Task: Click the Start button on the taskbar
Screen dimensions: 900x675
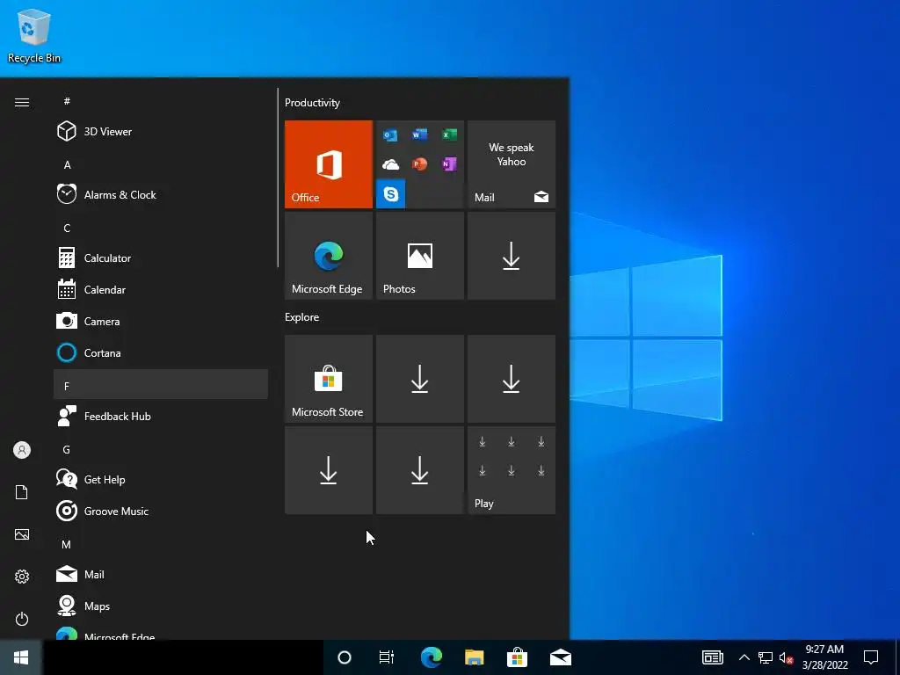Action: [x=21, y=657]
